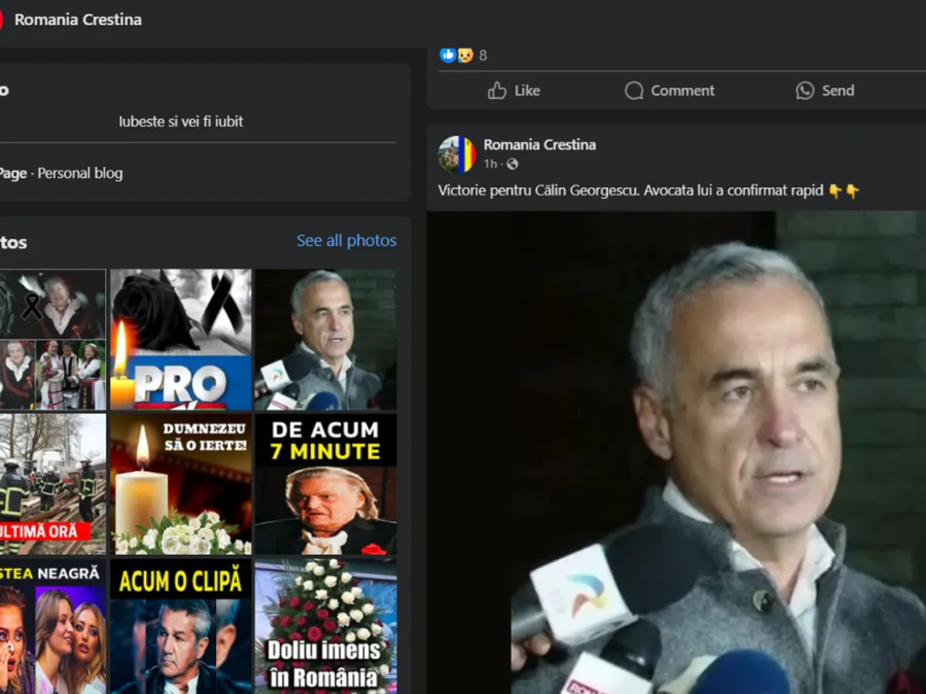Open the See all photos link

(346, 241)
